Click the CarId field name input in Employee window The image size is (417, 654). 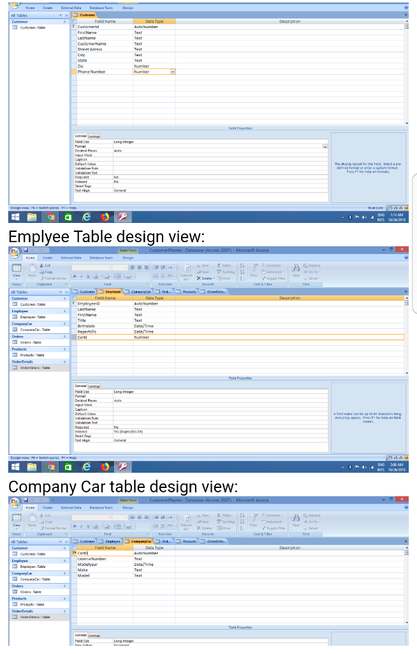(105, 337)
